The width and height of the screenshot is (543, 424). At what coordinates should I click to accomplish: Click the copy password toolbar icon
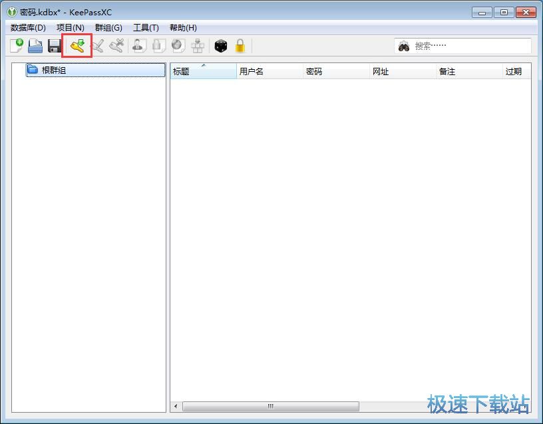[158, 46]
